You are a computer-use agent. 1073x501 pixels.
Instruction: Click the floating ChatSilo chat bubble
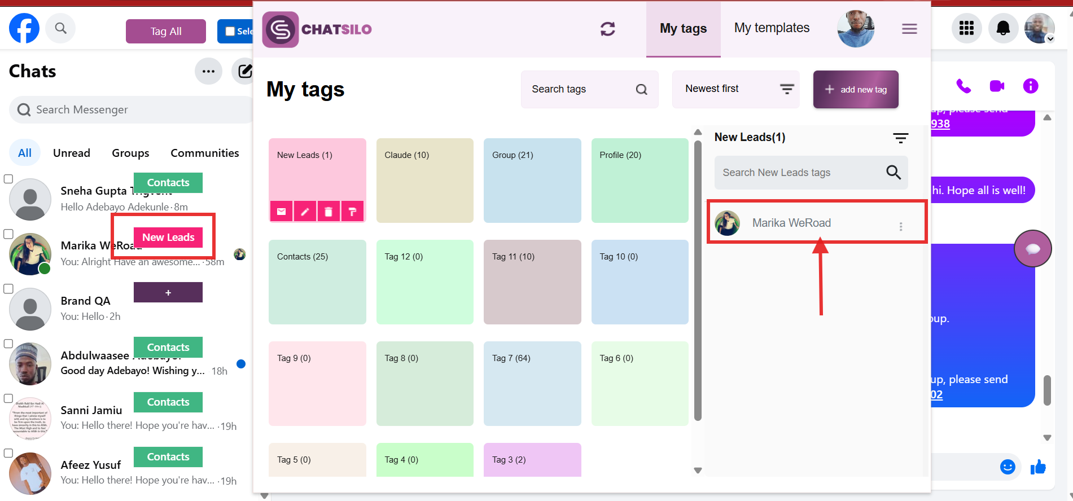click(1033, 248)
